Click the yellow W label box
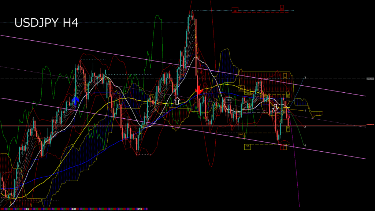The width and height of the screenshot is (375, 211). 285,77
